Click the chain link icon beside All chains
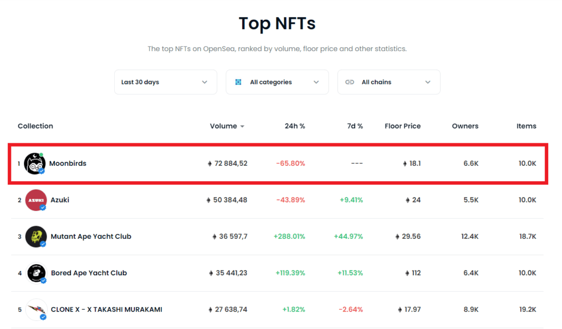Image resolution: width=562 pixels, height=329 pixels. coord(350,82)
